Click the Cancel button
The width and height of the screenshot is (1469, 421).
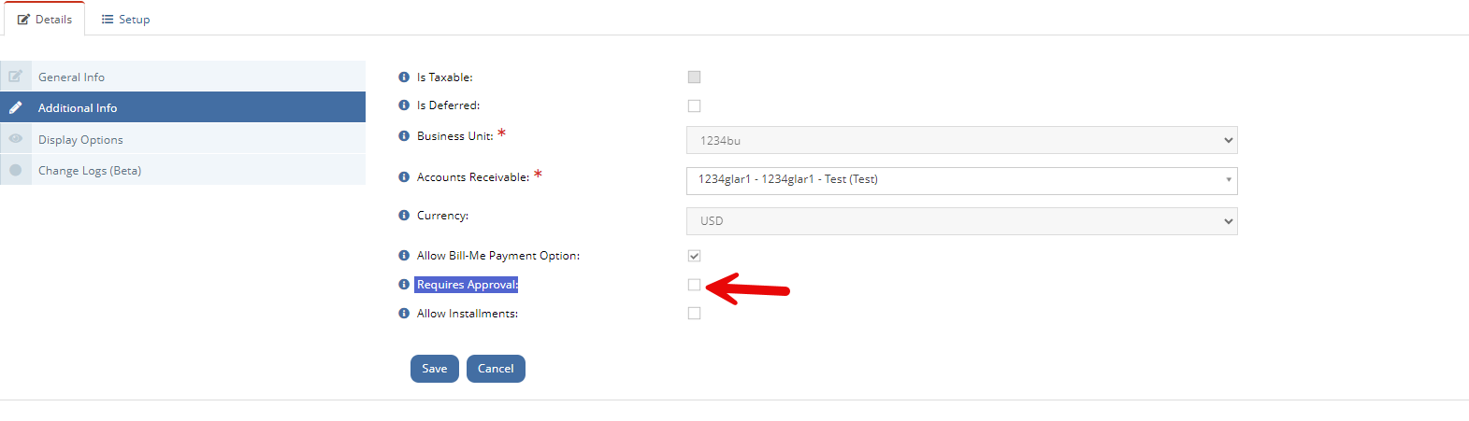[496, 369]
